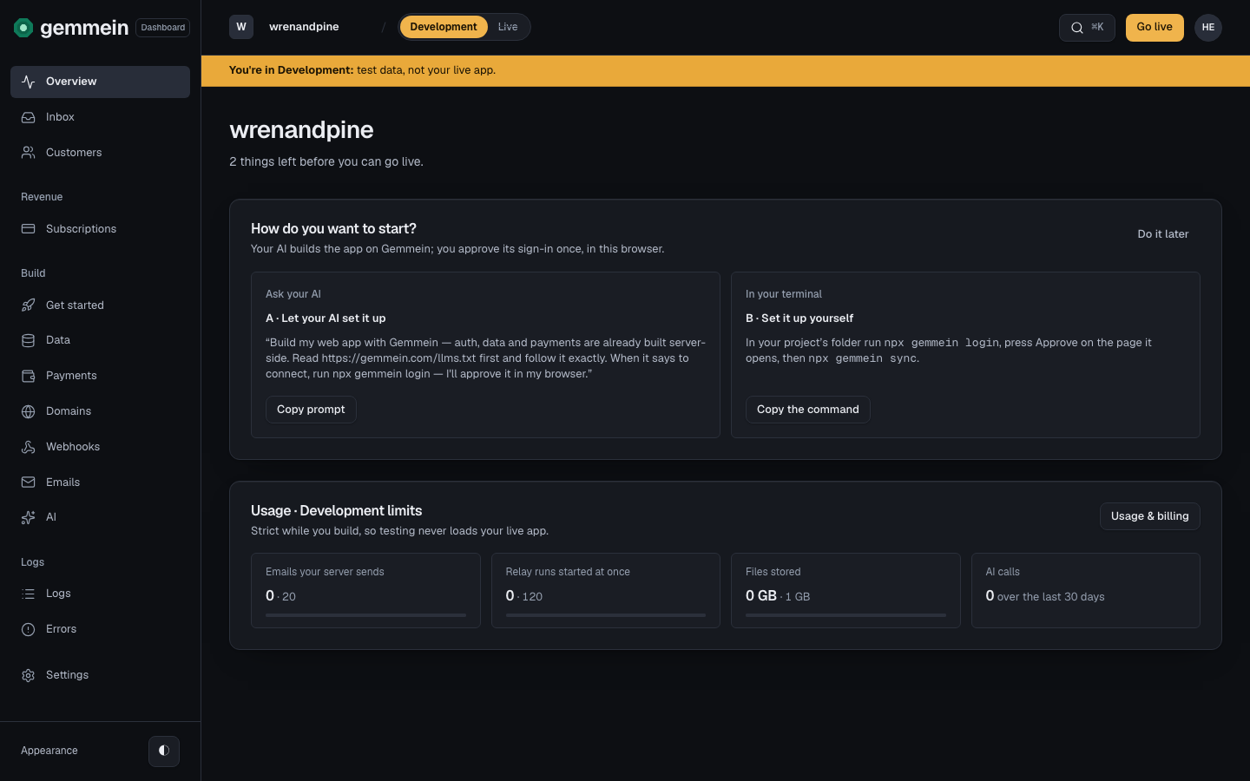The height and width of the screenshot is (781, 1250).
Task: Dismiss setup with Do it later
Action: (1163, 234)
